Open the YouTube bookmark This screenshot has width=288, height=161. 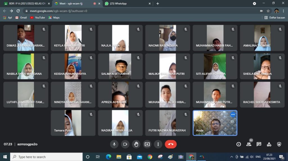point(38,17)
